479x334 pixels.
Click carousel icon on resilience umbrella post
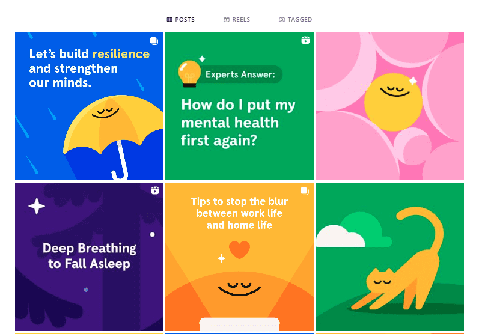154,41
